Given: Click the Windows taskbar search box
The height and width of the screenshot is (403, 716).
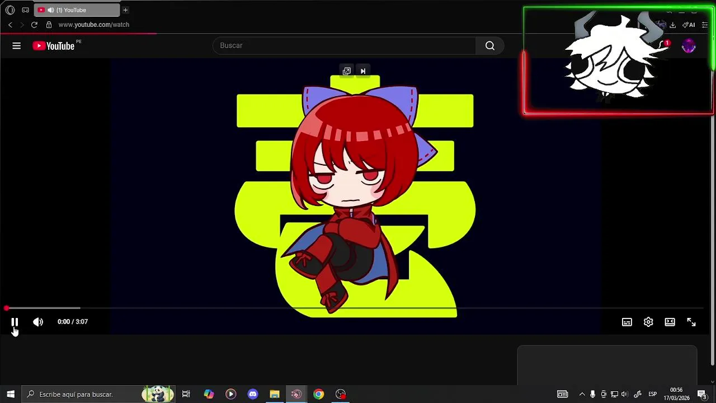Looking at the screenshot, I should click(x=98, y=394).
